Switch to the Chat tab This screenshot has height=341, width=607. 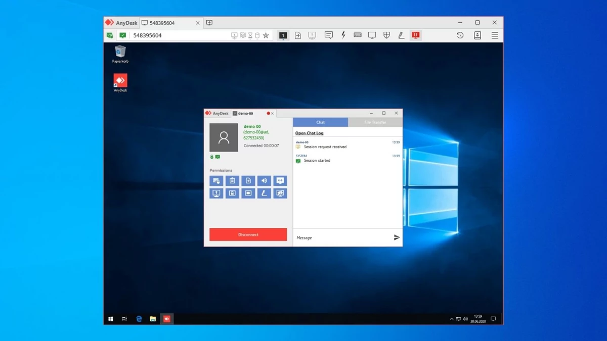321,122
